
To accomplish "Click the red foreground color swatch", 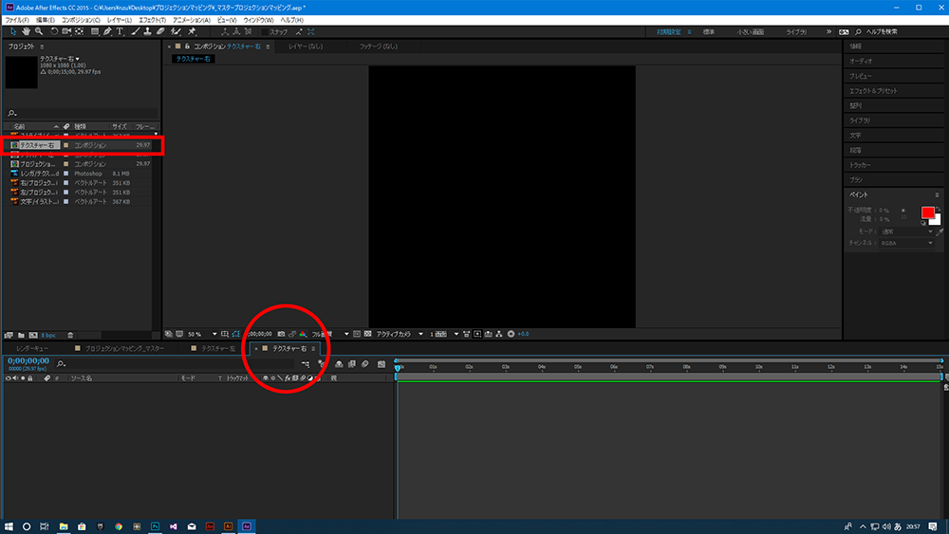I will click(927, 212).
